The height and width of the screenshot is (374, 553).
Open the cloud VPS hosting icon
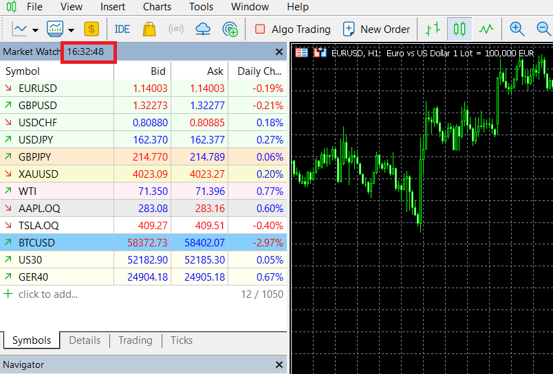tap(203, 30)
